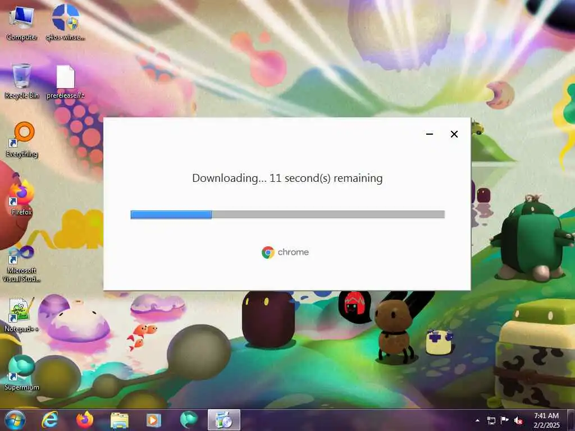Select the Everything search shortcut
The height and width of the screenshot is (431, 575).
coord(22,140)
